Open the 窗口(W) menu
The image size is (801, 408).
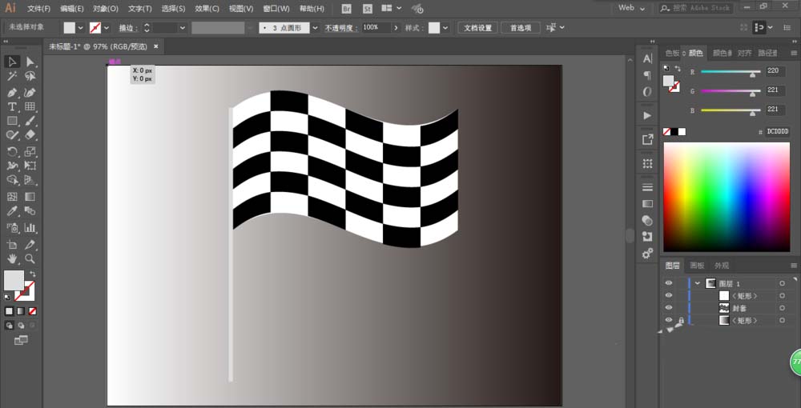276,9
